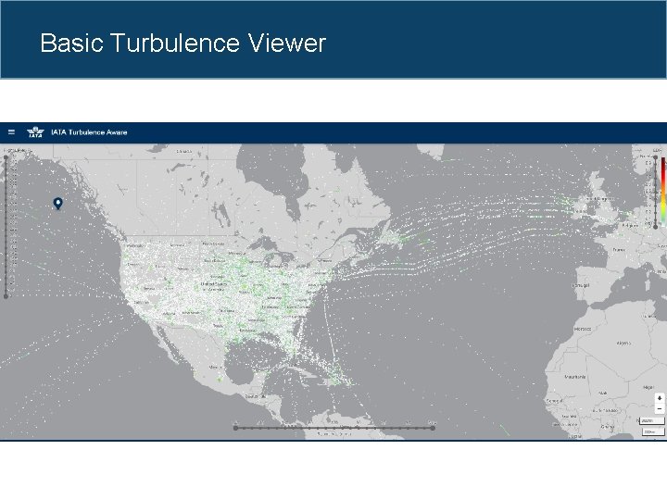Screen dimensions: 667x500
Task: Click the right handle of the time slider
Action: tap(433, 428)
